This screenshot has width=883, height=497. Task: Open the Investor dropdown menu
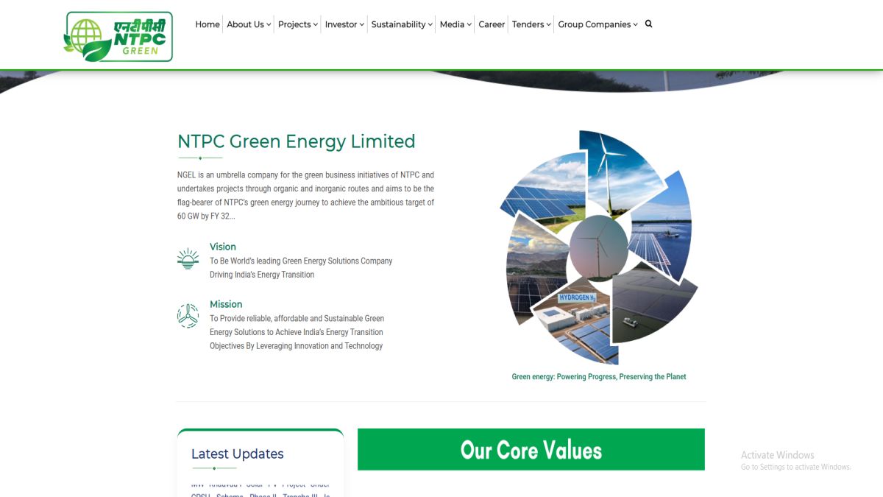[x=344, y=24]
